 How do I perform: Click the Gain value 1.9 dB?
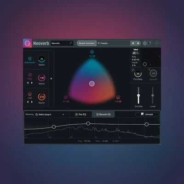(104, 141)
